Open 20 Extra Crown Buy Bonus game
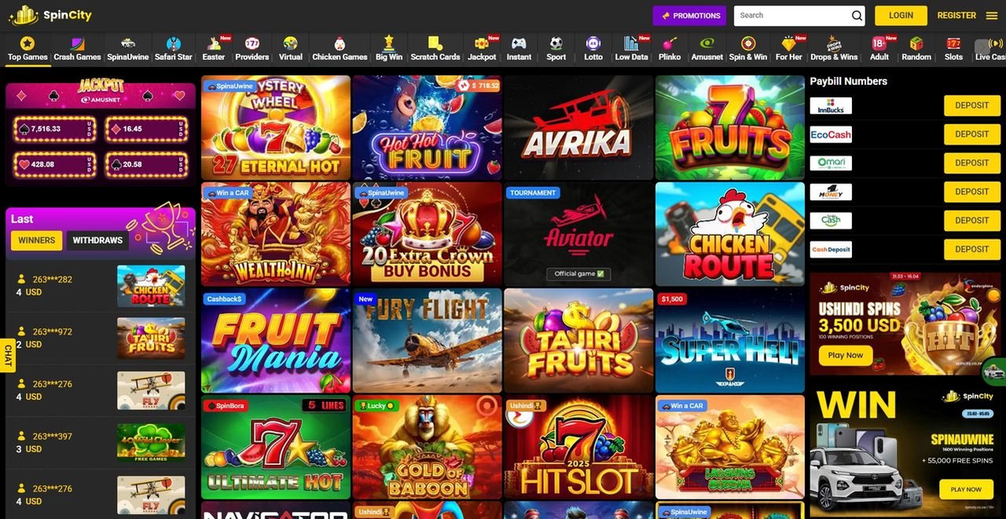The width and height of the screenshot is (1006, 519). click(x=427, y=234)
